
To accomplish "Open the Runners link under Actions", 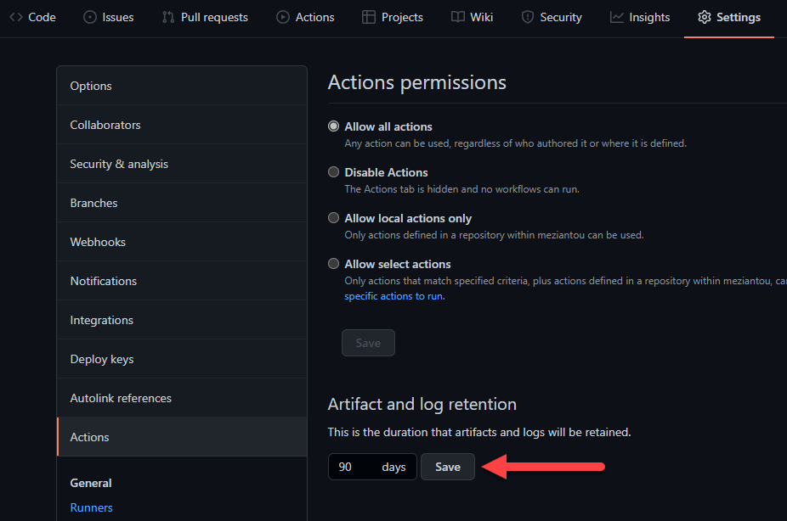I will [x=91, y=507].
